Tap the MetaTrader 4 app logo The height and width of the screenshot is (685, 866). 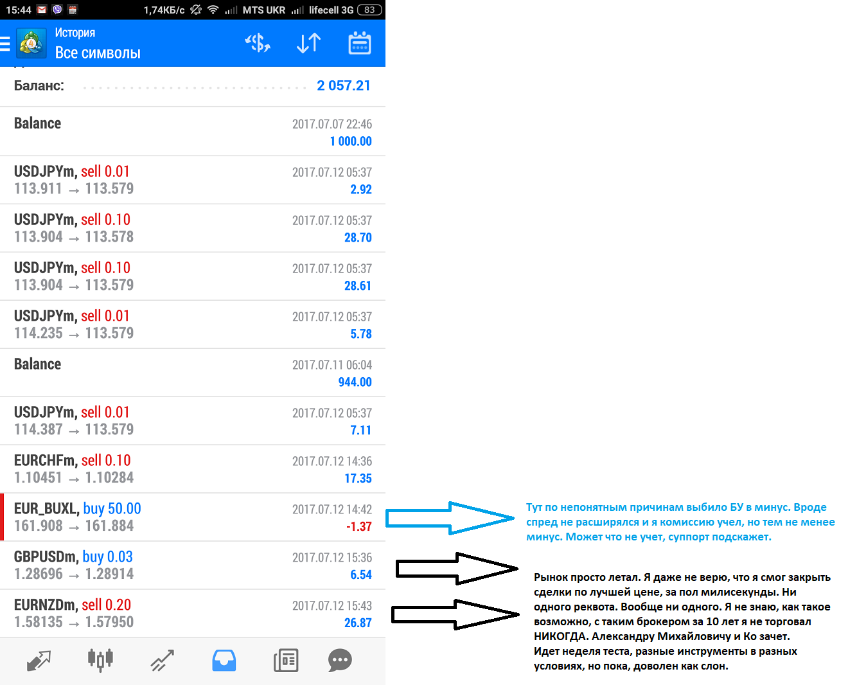[x=31, y=44]
